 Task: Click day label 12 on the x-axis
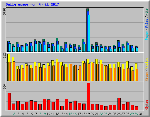[57, 114]
